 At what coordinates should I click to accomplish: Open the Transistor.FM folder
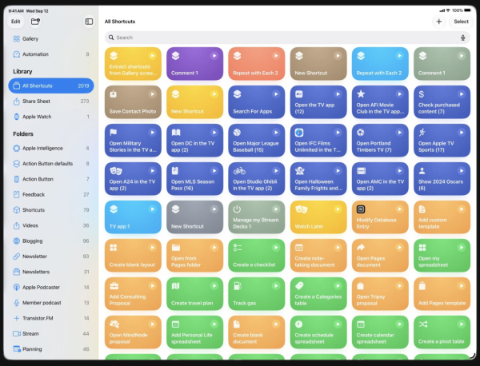pyautogui.click(x=51, y=318)
